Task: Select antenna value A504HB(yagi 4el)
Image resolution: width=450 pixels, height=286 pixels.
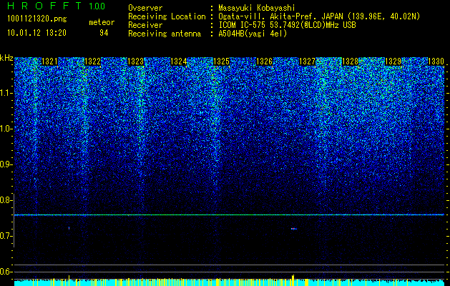Action: pyautogui.click(x=253, y=34)
